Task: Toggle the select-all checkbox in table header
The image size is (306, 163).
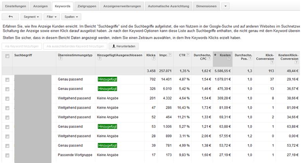Action: pos(7,56)
